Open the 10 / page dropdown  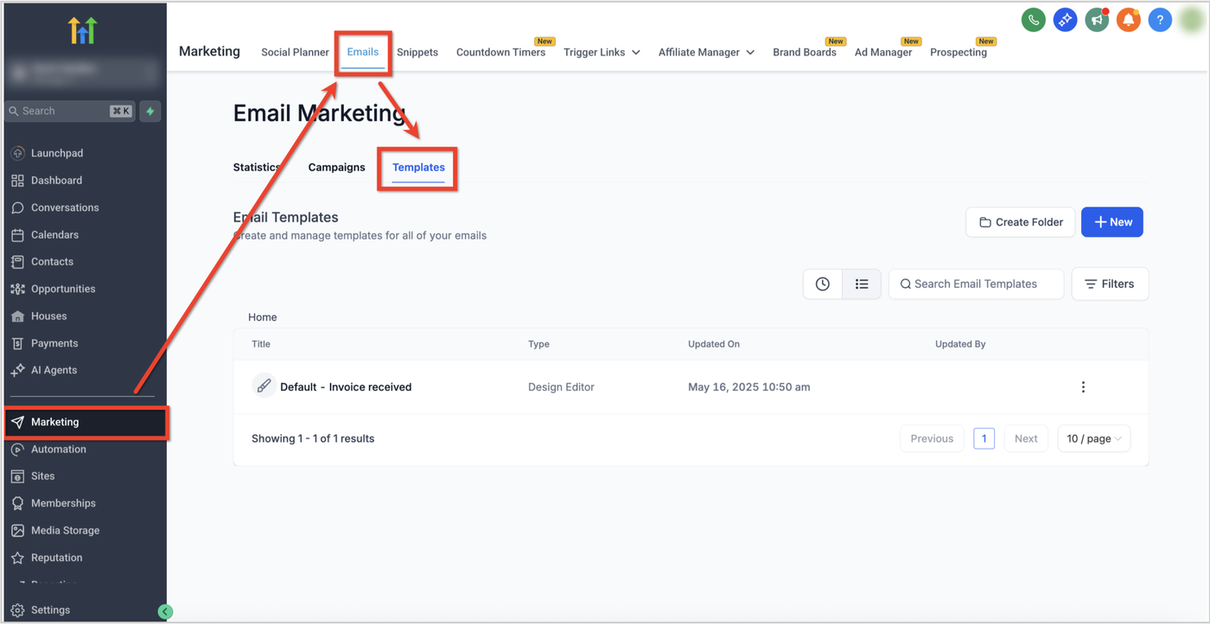coord(1093,438)
